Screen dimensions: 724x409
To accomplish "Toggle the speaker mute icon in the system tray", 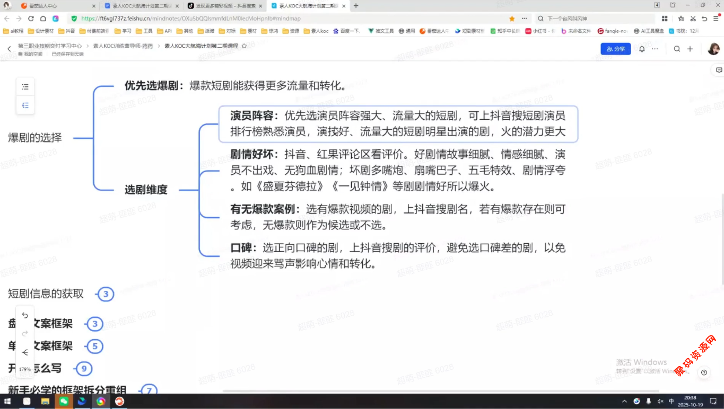I will [x=660, y=402].
